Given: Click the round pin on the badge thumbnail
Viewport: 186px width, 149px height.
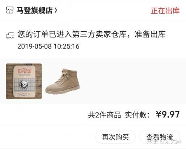Looking at the screenshot, I should pos(24,85).
